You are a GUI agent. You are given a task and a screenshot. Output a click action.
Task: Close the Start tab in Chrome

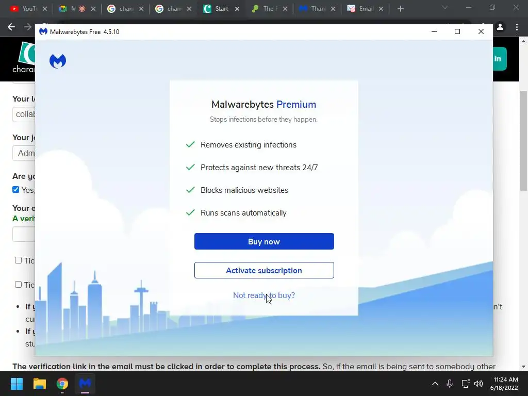tap(237, 9)
